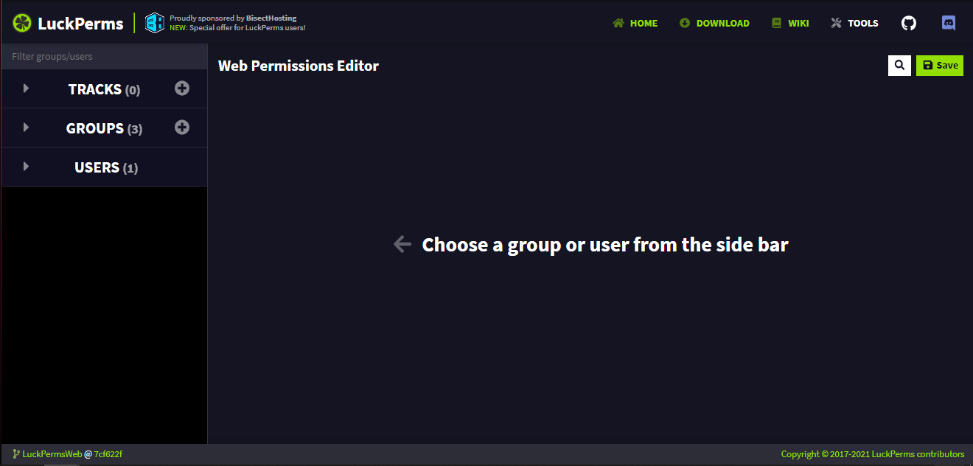Open the Discord icon link

click(x=949, y=23)
